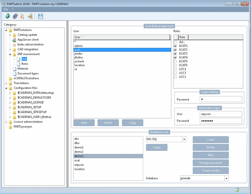Click the second toolbar icon beside refresh
Screen dimensions: 251x194
[15, 16]
